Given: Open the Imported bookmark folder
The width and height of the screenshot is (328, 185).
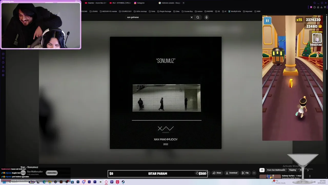Looking at the screenshot, I should tap(247, 11).
